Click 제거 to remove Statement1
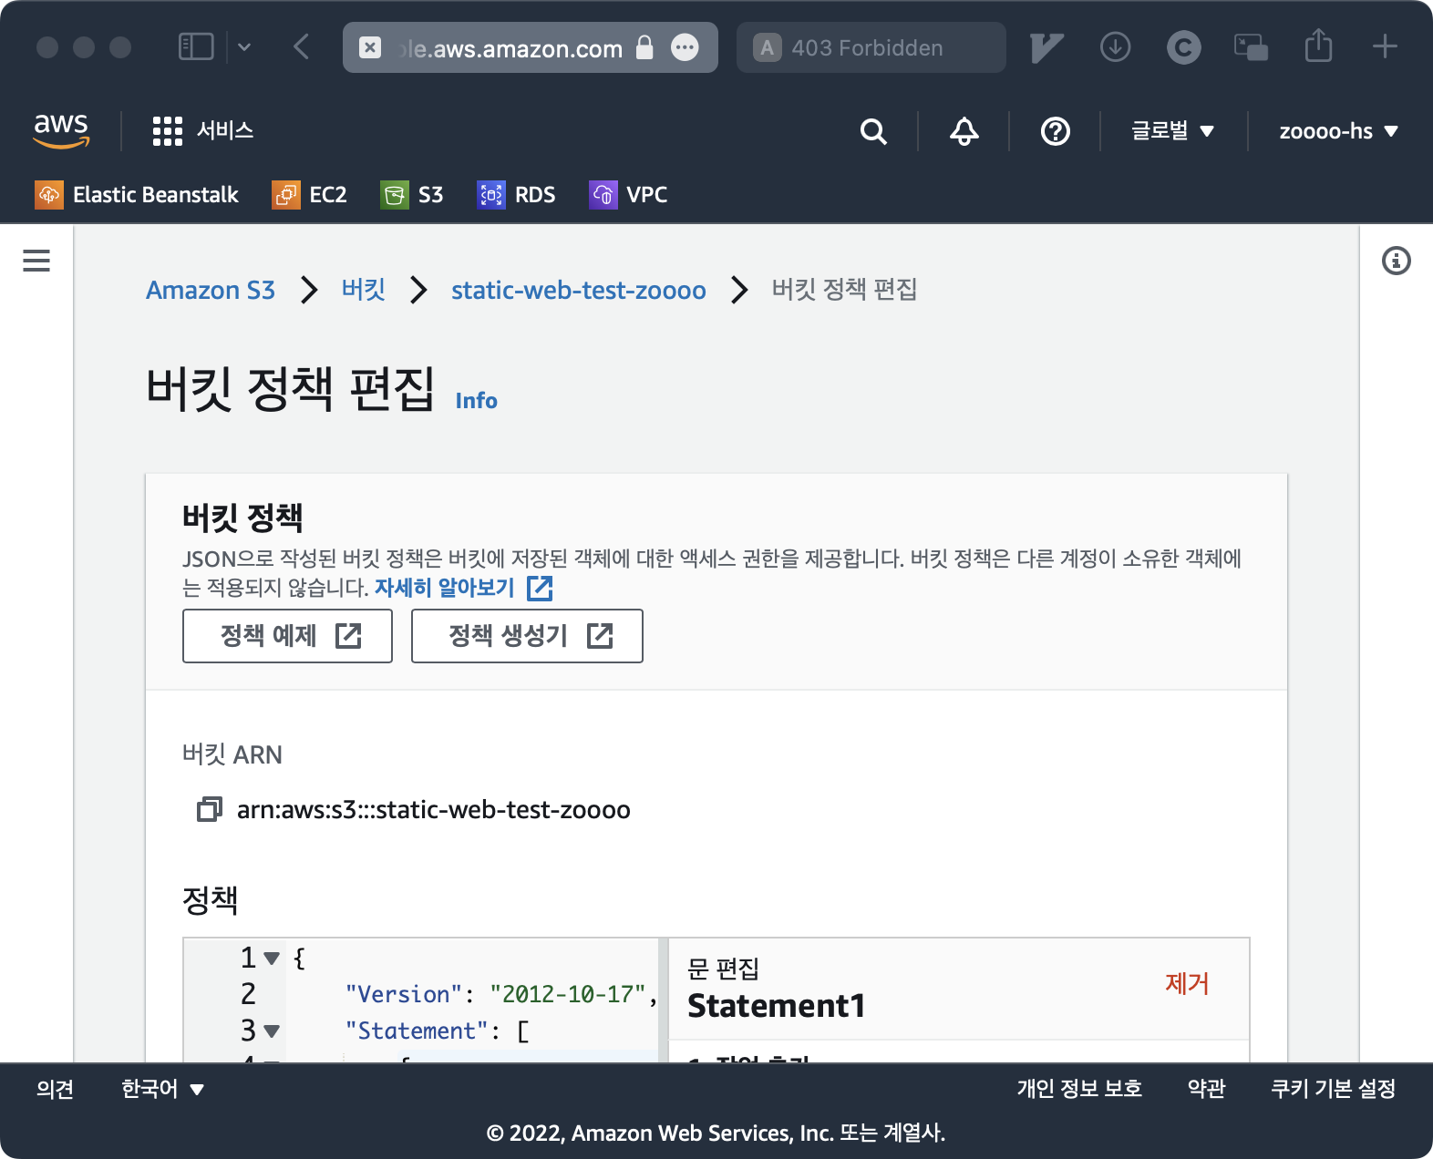 tap(1187, 984)
